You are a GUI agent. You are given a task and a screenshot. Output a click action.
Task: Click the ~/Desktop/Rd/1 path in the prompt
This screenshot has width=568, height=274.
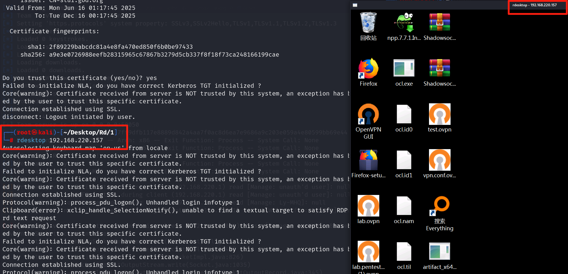pyautogui.click(x=89, y=132)
